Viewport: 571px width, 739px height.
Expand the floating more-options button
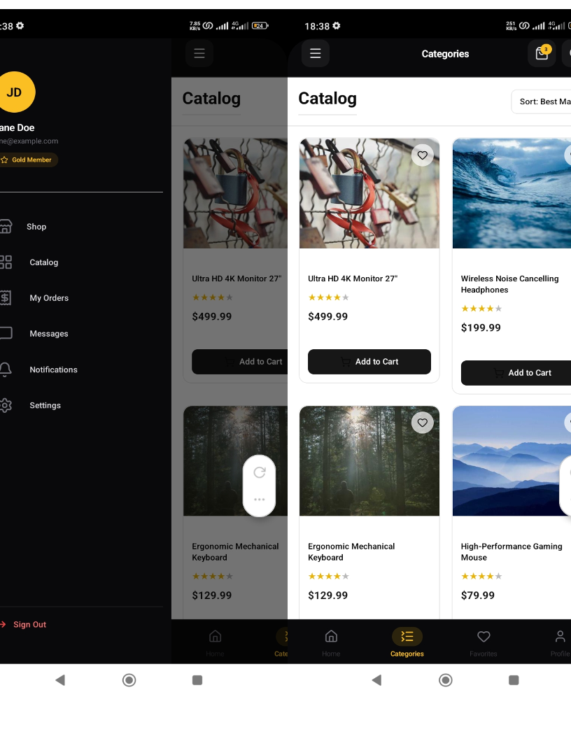pyautogui.click(x=260, y=499)
